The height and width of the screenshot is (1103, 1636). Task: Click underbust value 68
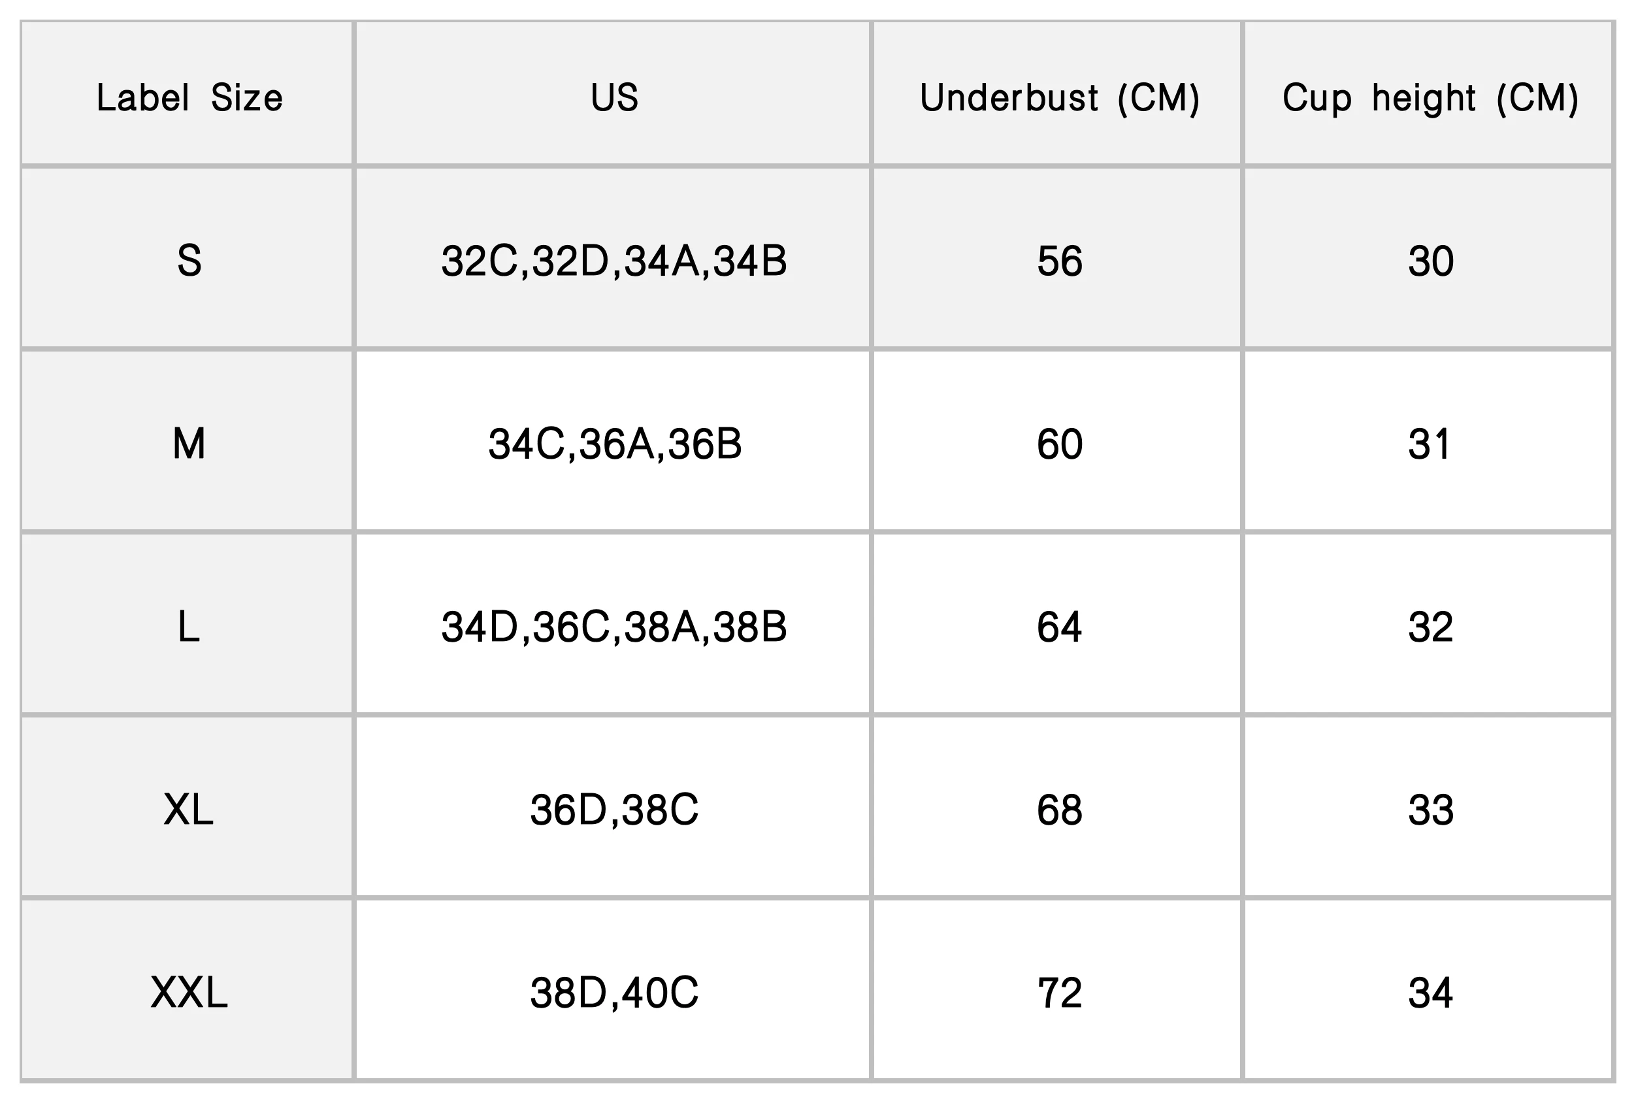coord(1058,809)
